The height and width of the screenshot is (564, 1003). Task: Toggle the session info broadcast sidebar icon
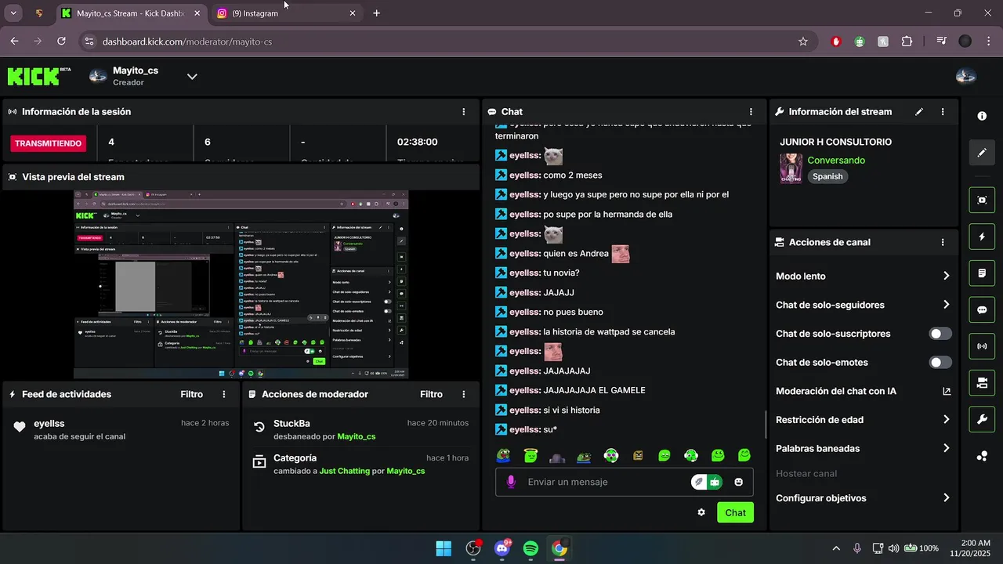point(982,346)
